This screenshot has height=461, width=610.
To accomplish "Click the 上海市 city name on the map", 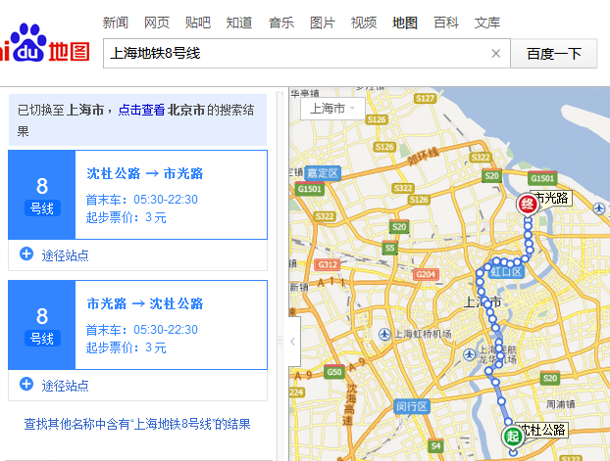I will pos(483,301).
